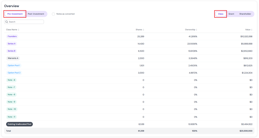Viewport: 259px width, 138px height.
Task: Click the Shares column header text
Action: [139, 30]
